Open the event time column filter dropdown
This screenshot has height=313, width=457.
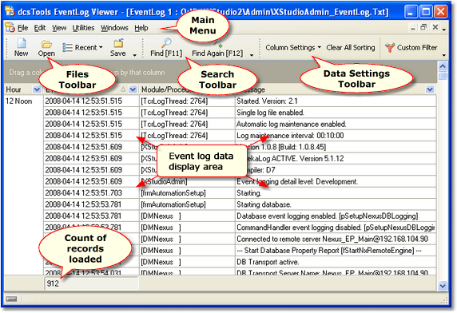coord(133,89)
